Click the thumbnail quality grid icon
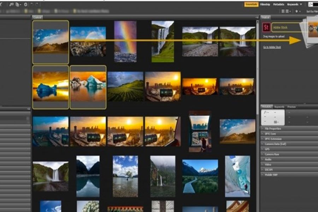Image resolution: width=318 pixels, height=212 pixels. click(x=286, y=11)
